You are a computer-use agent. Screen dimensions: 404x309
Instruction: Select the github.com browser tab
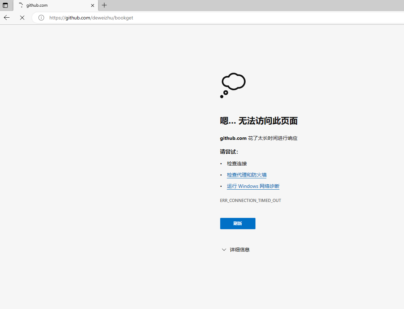click(x=56, y=5)
